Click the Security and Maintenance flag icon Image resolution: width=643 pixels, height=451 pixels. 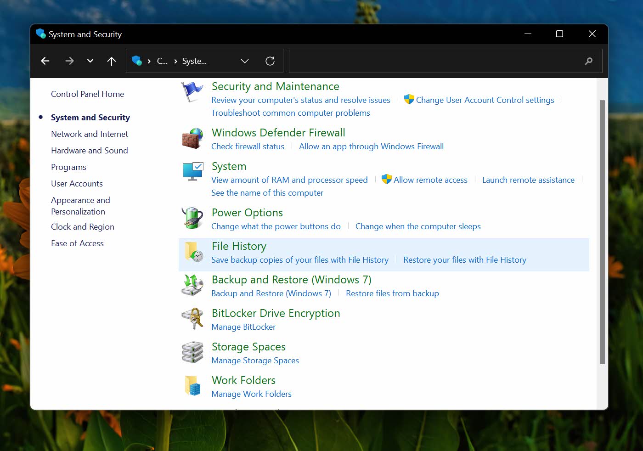[x=192, y=92]
